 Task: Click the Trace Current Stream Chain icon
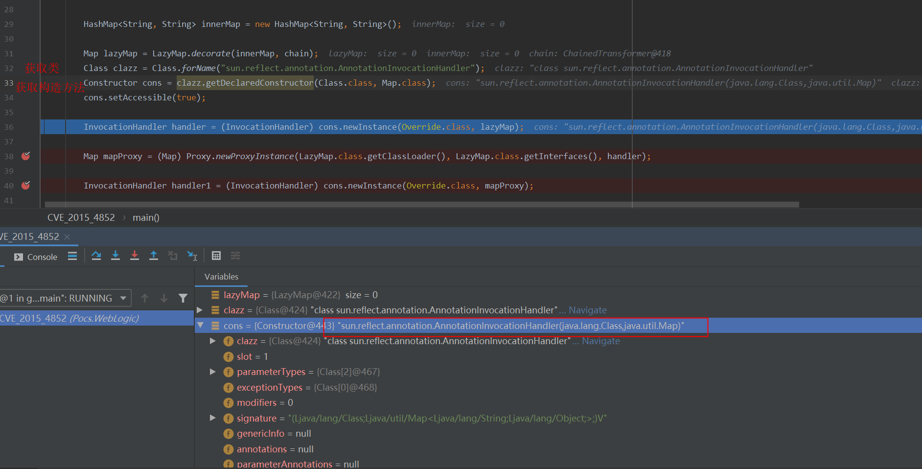click(235, 256)
